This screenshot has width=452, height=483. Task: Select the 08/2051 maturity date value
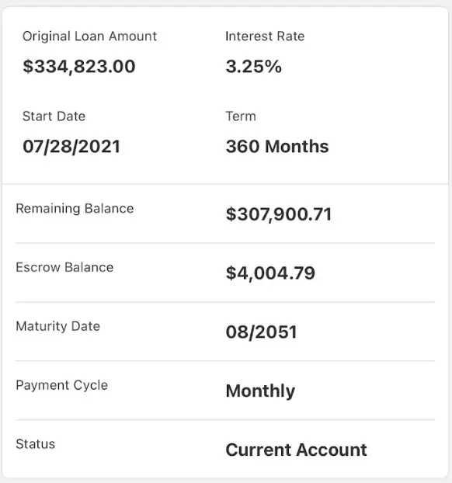click(x=261, y=332)
